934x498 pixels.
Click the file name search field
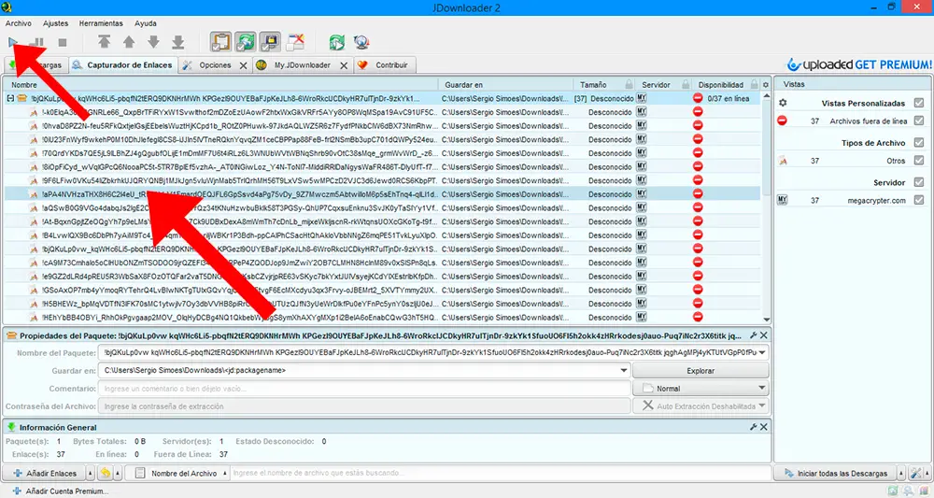tap(501, 473)
